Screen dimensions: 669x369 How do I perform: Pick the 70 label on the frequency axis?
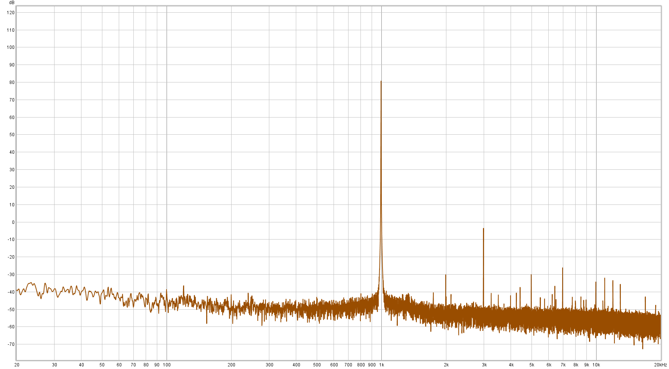133,365
